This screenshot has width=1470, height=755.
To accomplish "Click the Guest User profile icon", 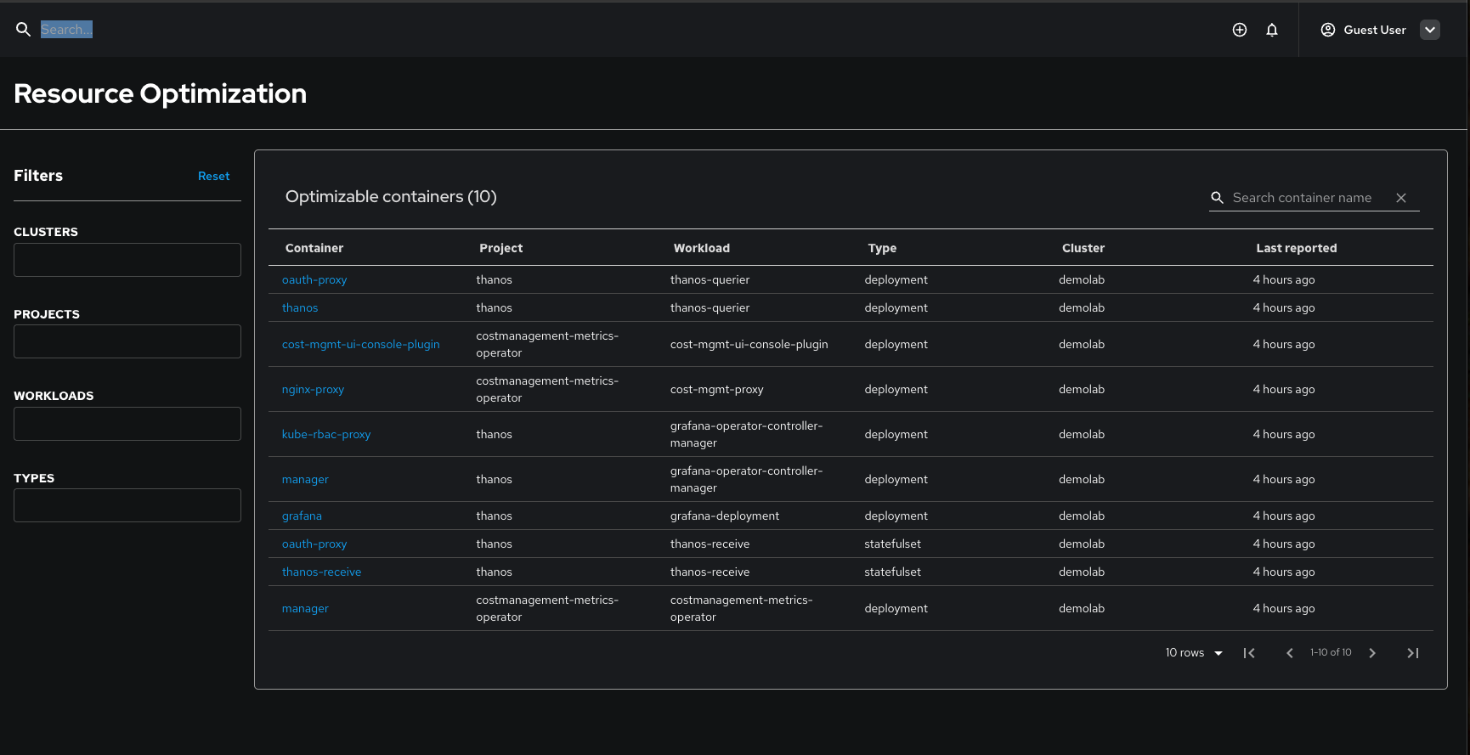I will pos(1328,30).
